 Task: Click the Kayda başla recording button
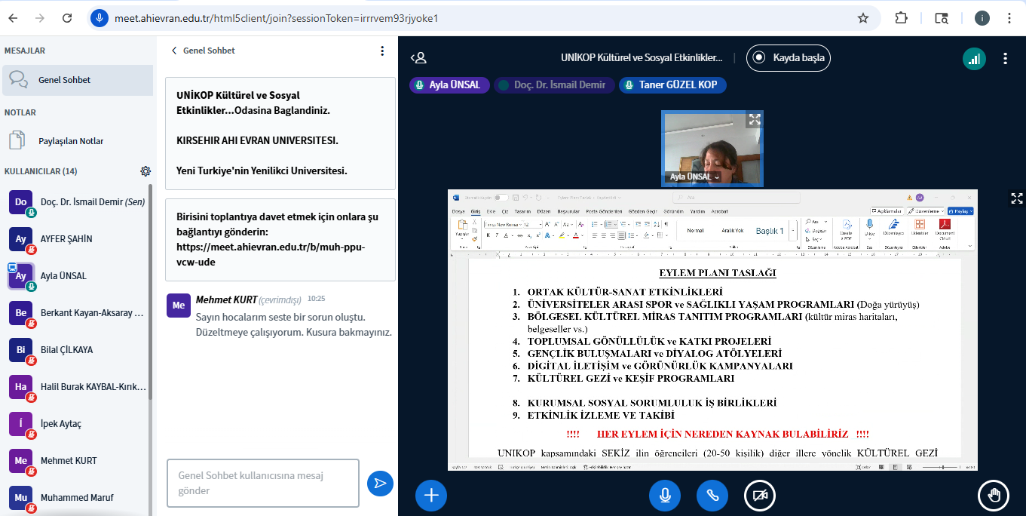pos(789,57)
